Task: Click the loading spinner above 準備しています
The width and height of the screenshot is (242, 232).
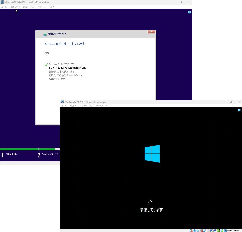Action: tap(150, 202)
